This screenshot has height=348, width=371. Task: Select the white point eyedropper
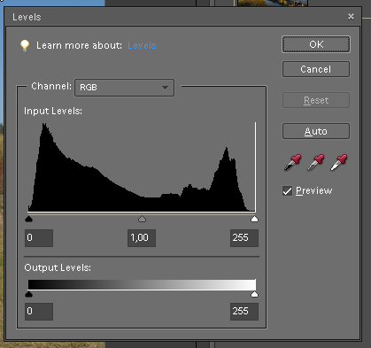pyautogui.click(x=339, y=162)
